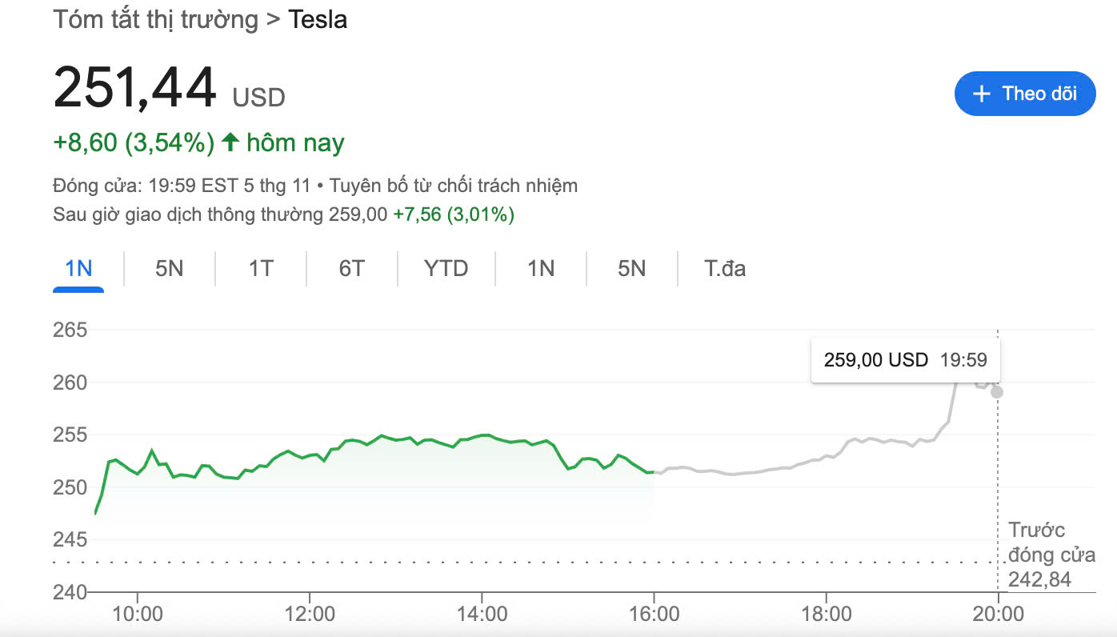Image resolution: width=1117 pixels, height=637 pixels.
Task: Pick the 5N tab left of T.đa
Action: click(631, 268)
